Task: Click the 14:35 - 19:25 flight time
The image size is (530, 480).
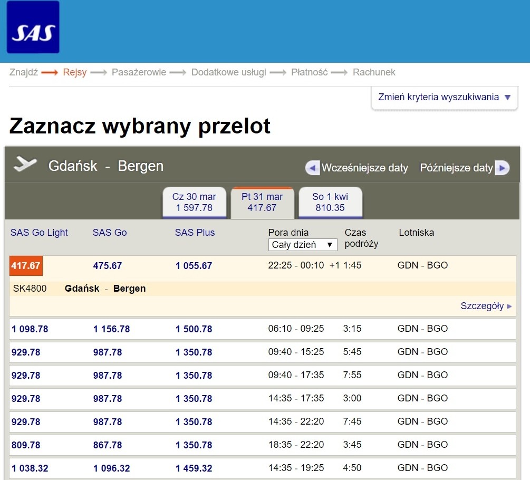Action: (296, 468)
